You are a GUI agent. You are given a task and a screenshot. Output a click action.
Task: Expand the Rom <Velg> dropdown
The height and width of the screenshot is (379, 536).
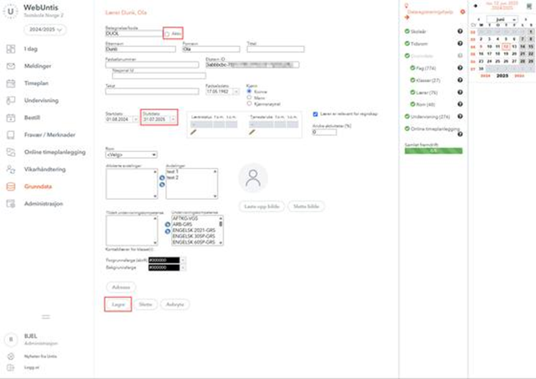[131, 155]
